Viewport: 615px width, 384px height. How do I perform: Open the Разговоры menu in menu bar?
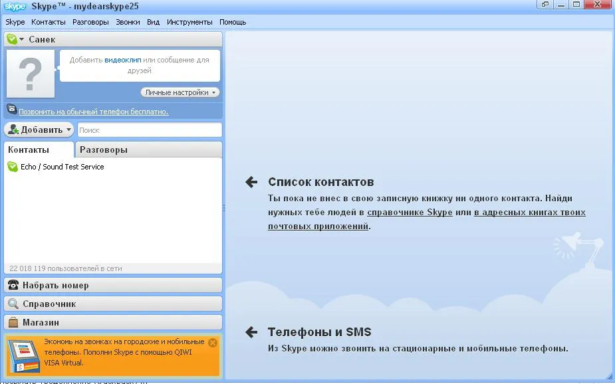tap(90, 22)
